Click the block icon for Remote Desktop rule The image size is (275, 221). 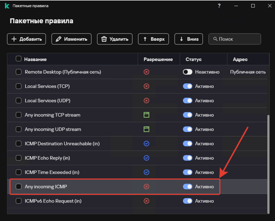point(146,72)
